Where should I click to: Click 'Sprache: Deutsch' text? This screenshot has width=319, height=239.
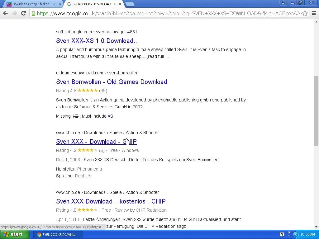tap(74, 176)
